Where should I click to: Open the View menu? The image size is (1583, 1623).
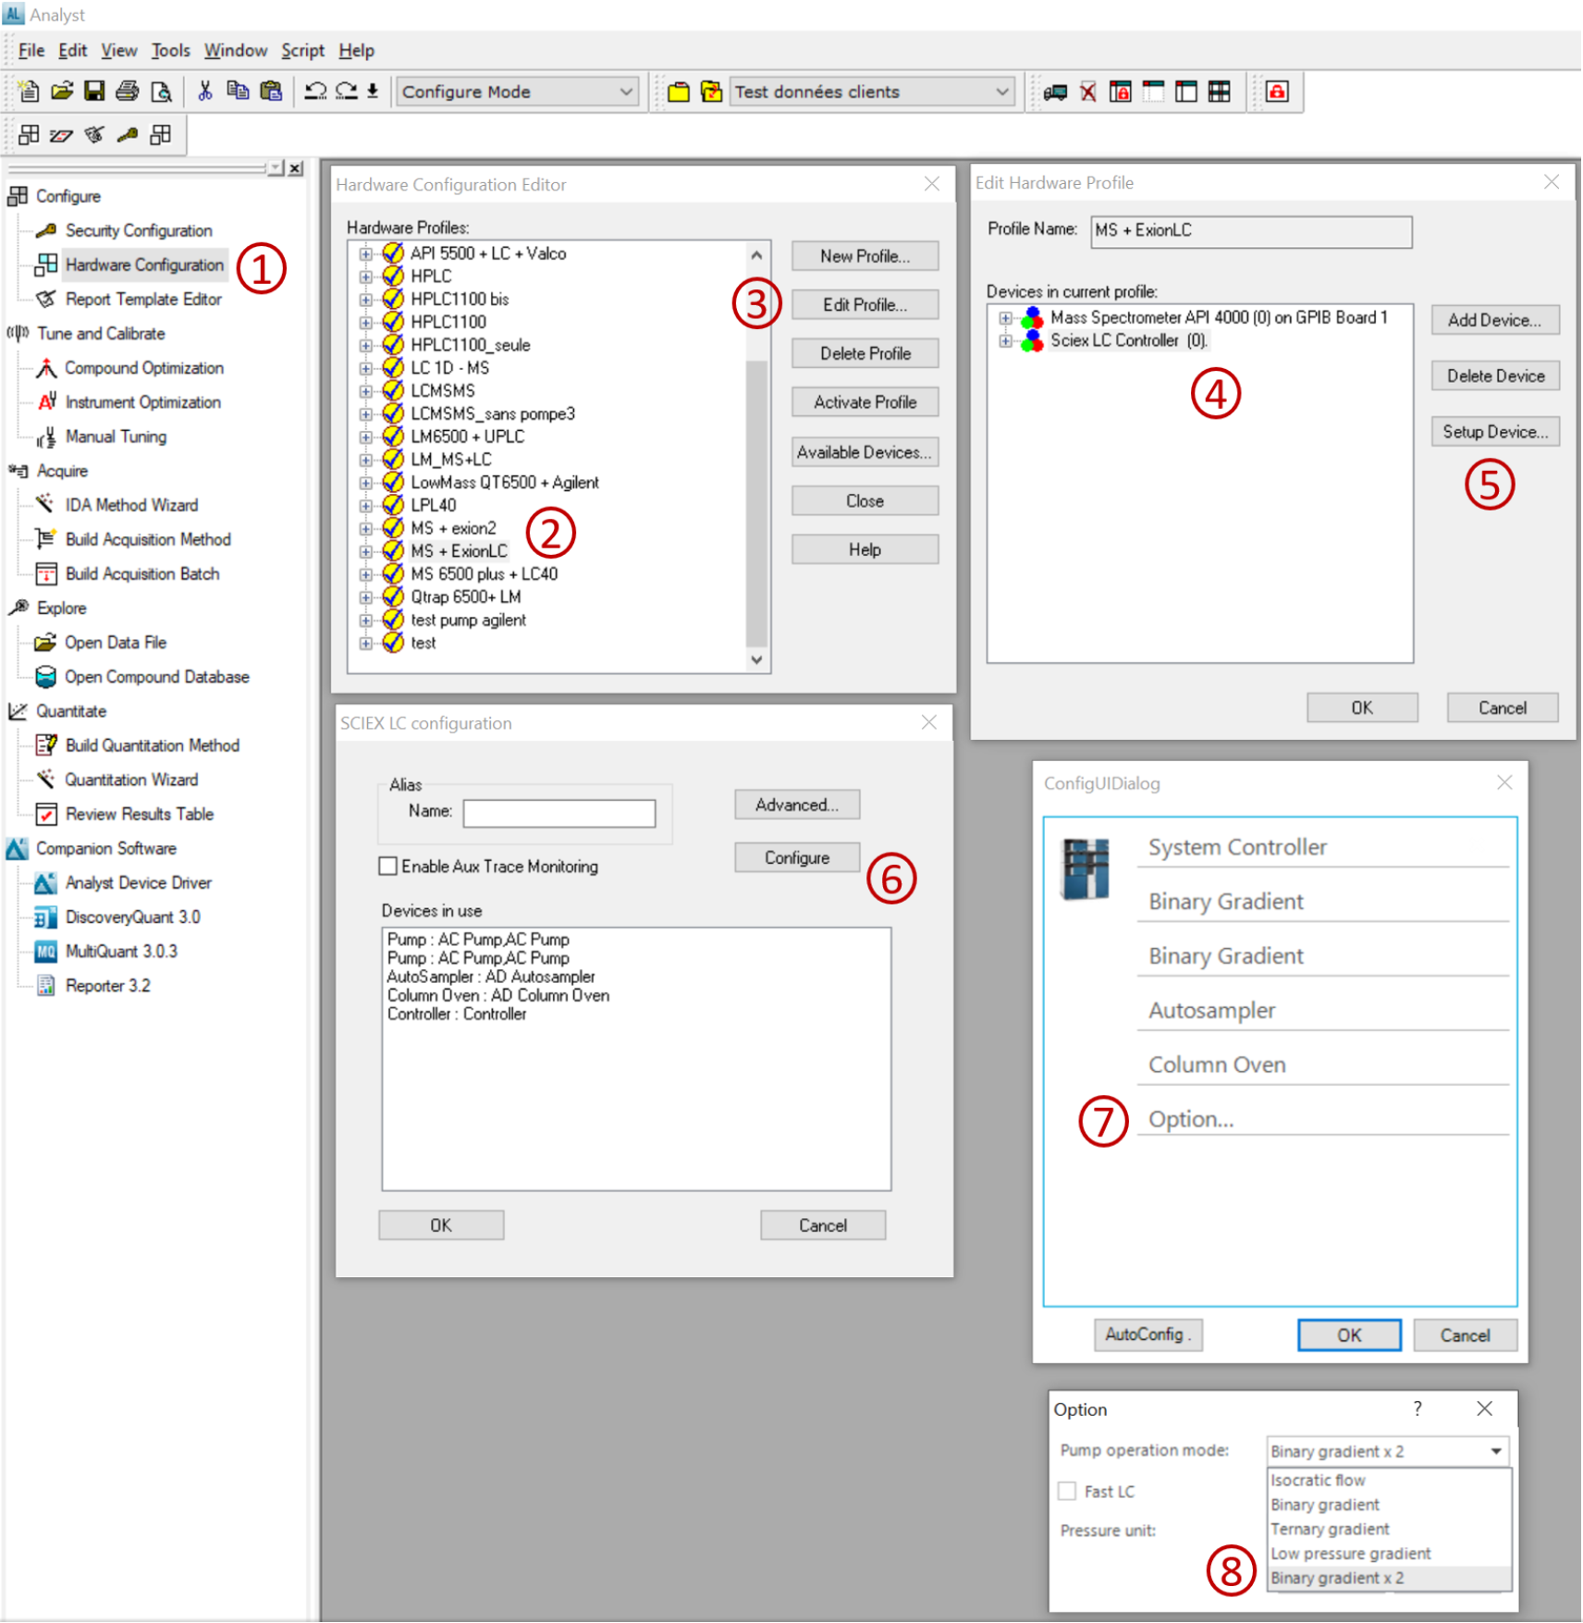pos(118,50)
